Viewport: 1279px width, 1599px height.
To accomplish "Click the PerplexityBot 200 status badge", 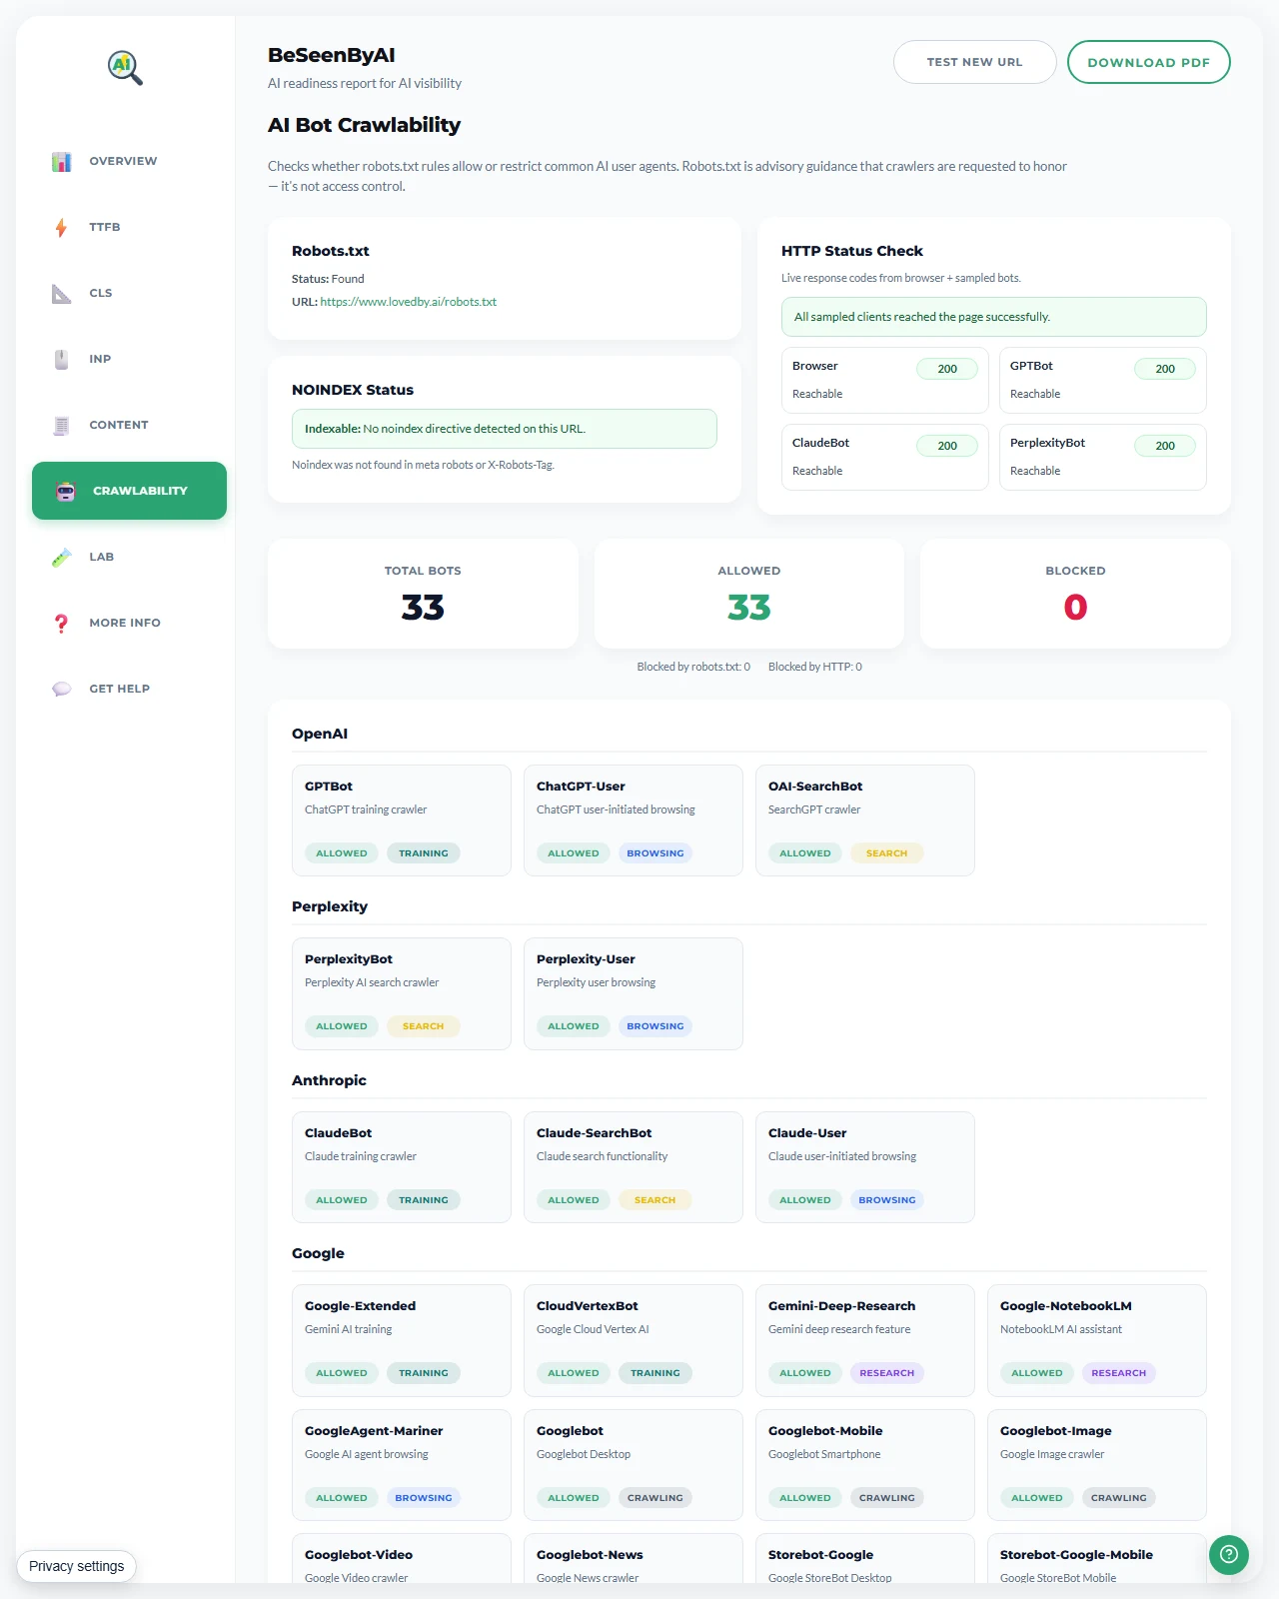I will pos(1165,446).
